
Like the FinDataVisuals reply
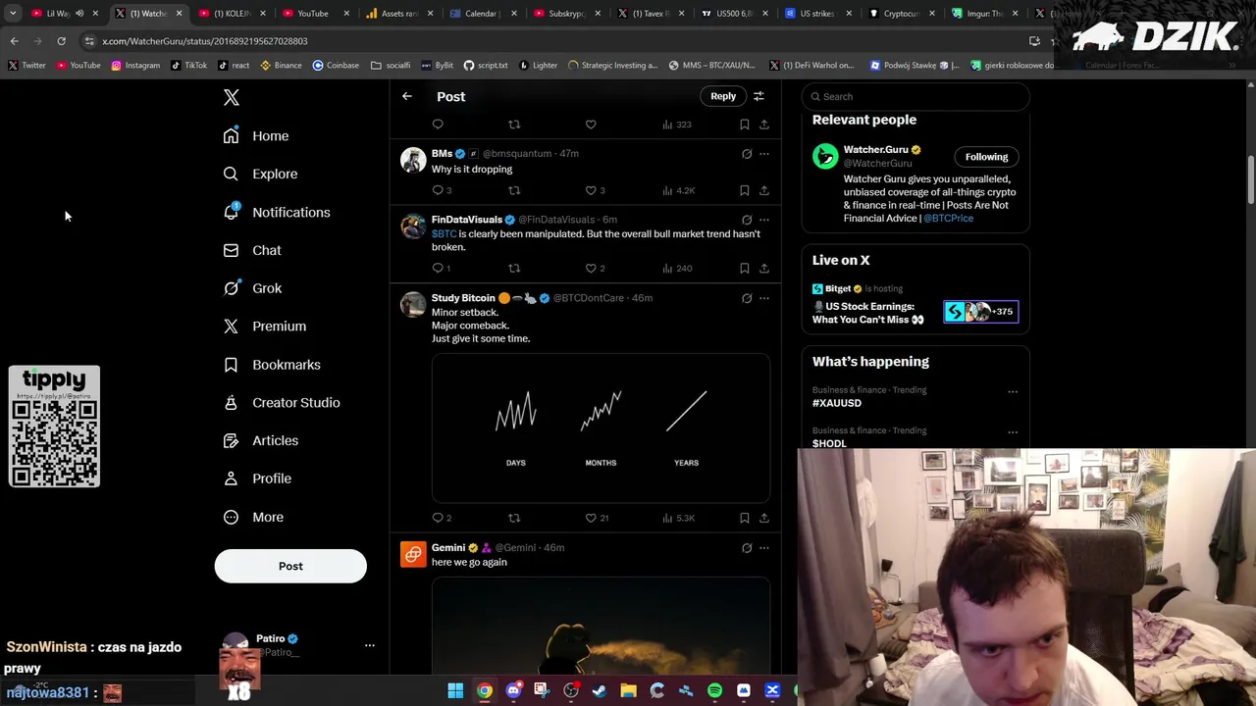point(591,268)
